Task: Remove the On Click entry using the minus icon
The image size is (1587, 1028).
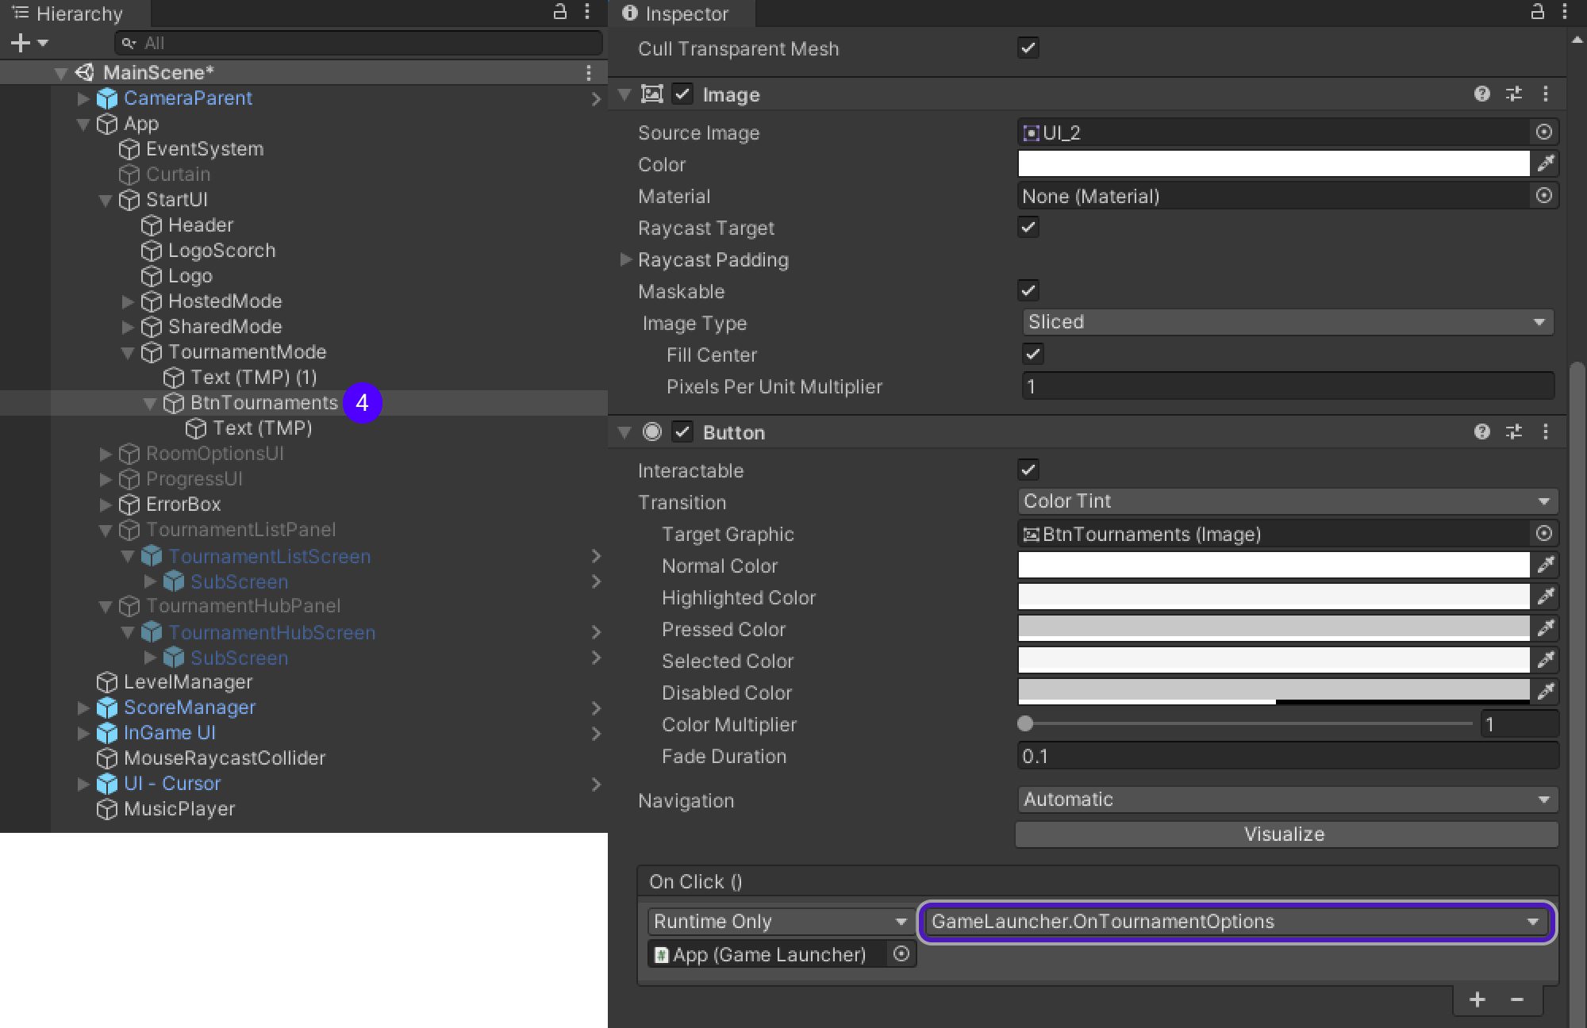Action: coord(1517,999)
